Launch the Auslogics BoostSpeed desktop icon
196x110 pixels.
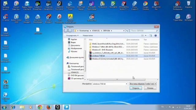(x=38, y=18)
